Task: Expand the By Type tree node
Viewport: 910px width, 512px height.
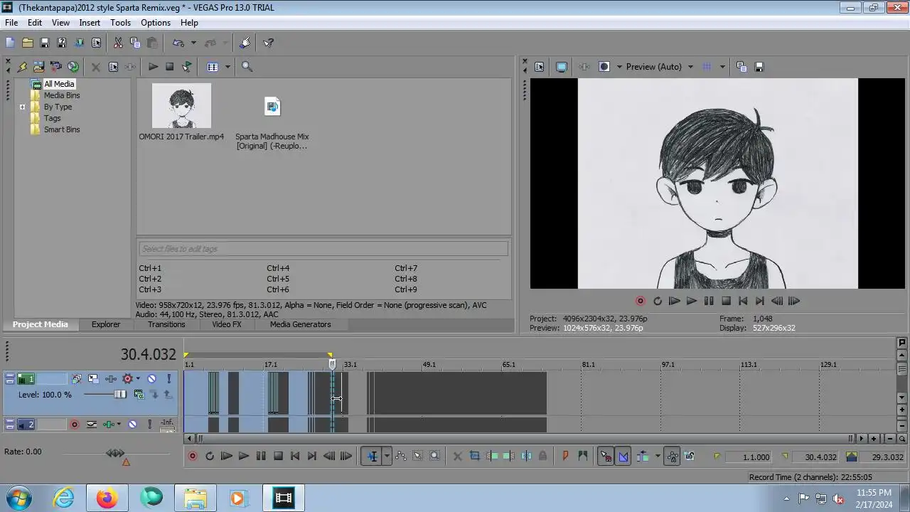Action: (x=22, y=107)
